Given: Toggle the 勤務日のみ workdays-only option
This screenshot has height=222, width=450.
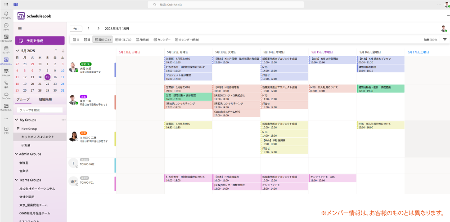Looking at the screenshot, I should [431, 40].
